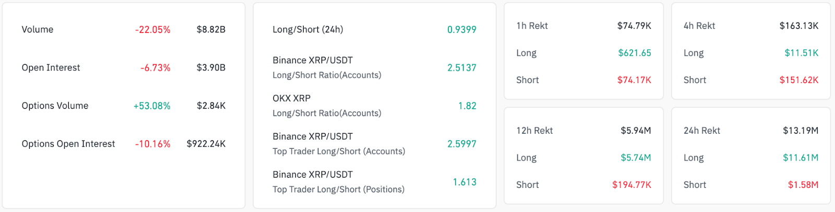The height and width of the screenshot is (212, 835).
Task: Click the 4h Rekt total $163.13K
Action: click(798, 26)
